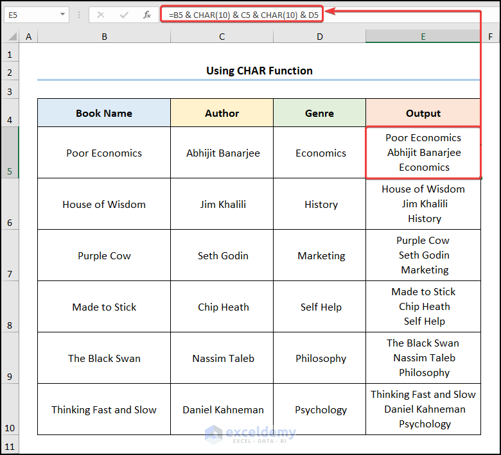This screenshot has height=455, width=501.
Task: Select the 'Psychology' cell in Genre column
Action: [319, 409]
